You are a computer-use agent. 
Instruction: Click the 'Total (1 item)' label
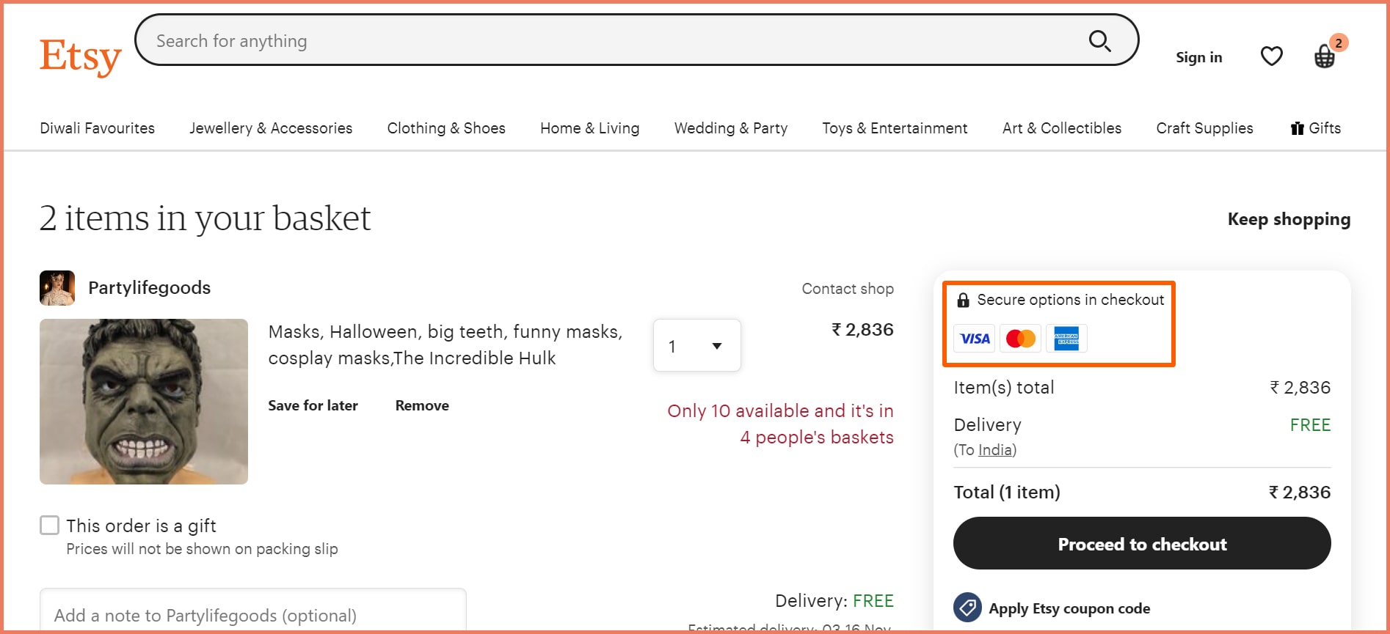(1007, 493)
